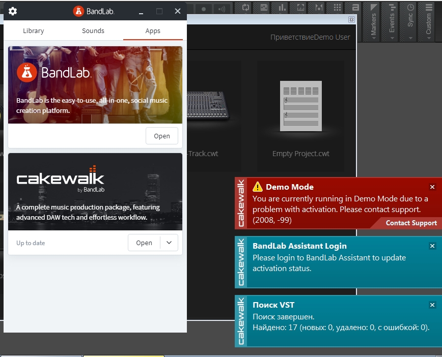Close the BandLab Assistant window
This screenshot has width=442, height=357.
click(178, 11)
